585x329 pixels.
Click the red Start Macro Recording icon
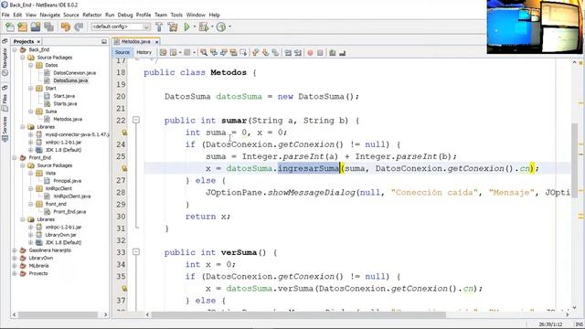310,53
